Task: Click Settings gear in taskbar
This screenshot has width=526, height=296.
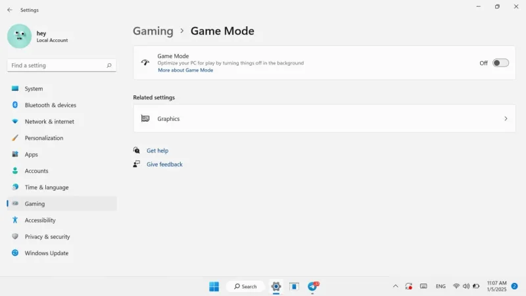Action: (x=275, y=286)
